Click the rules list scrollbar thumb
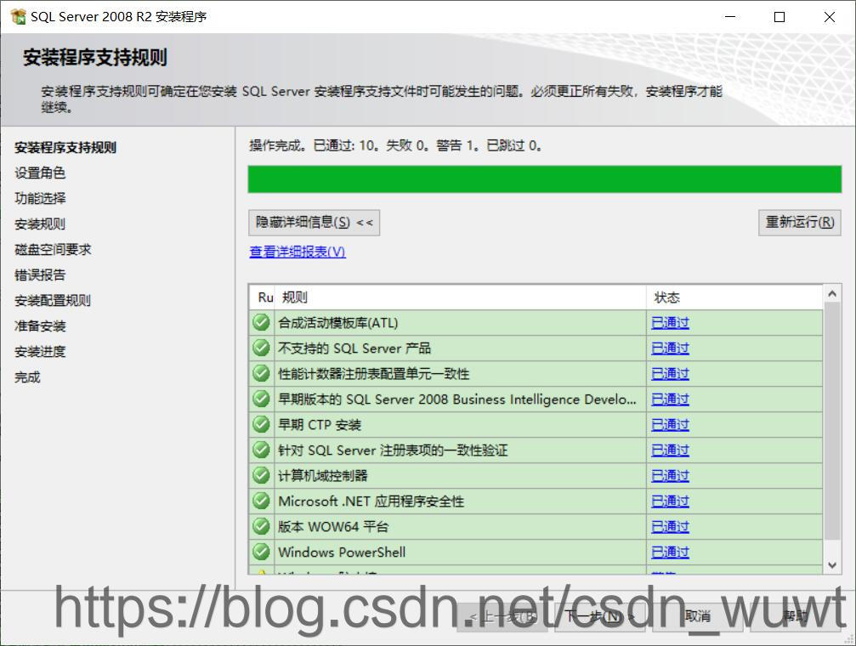This screenshot has height=646, width=856. click(x=832, y=421)
